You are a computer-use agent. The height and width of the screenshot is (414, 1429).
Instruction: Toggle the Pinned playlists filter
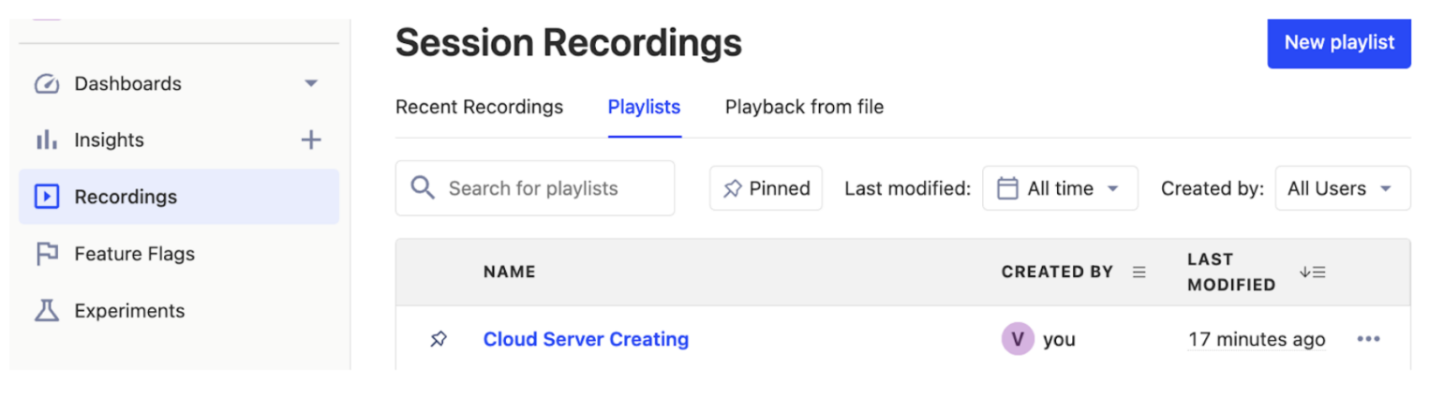(x=766, y=188)
